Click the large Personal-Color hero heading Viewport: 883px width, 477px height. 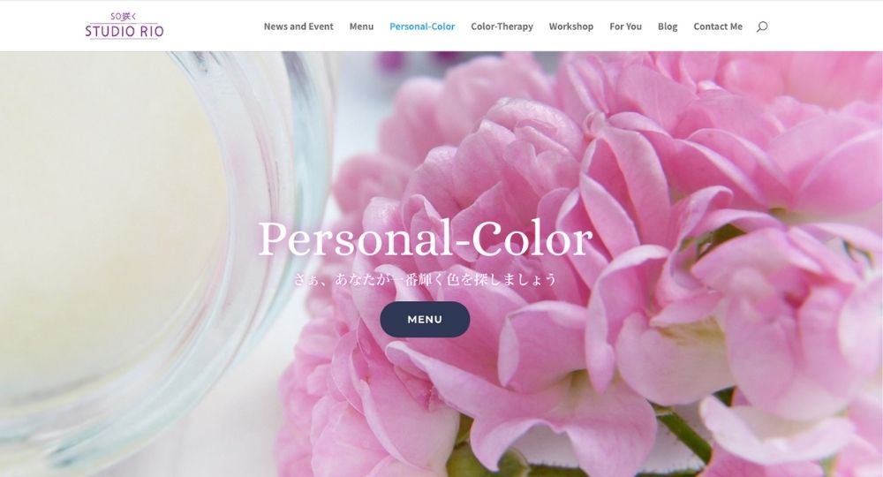pyautogui.click(x=426, y=239)
